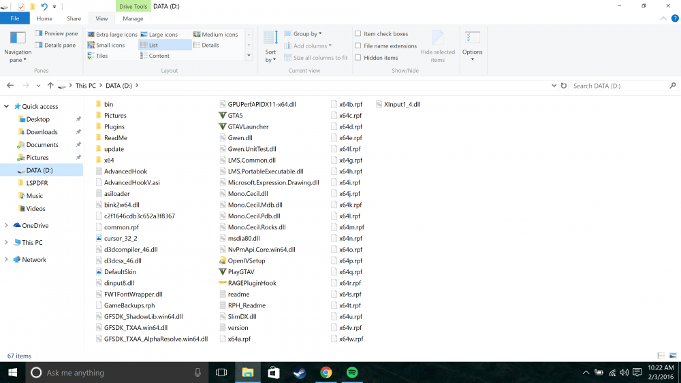The height and width of the screenshot is (383, 681).
Task: Select the OpenIVSetup installer icon
Action: click(x=223, y=261)
